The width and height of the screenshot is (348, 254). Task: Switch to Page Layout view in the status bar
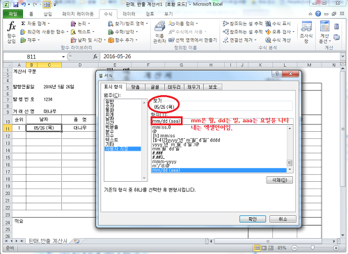click(x=264, y=248)
